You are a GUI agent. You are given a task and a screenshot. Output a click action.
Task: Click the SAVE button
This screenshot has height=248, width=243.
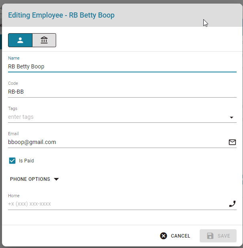coord(218,236)
